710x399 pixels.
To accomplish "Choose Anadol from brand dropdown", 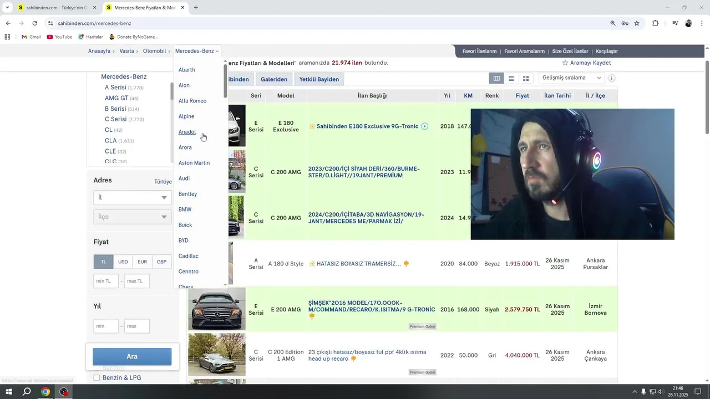I will pyautogui.click(x=187, y=132).
